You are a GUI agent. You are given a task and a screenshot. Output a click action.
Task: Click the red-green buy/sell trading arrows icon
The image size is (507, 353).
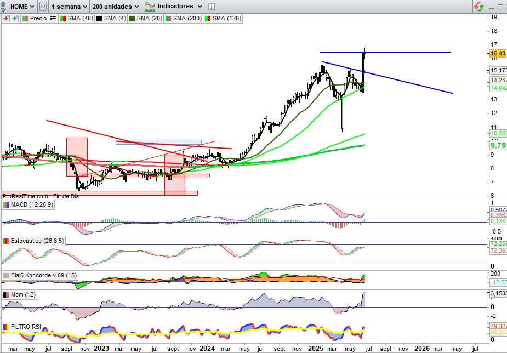click(x=479, y=7)
